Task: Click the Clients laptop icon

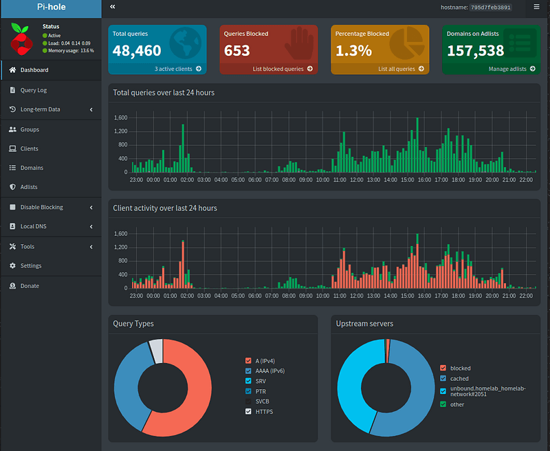Action: [12, 148]
